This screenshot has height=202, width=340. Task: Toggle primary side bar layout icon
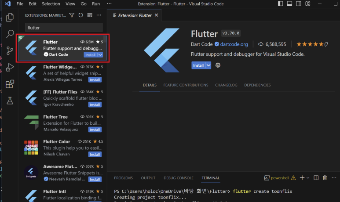[x=280, y=4]
